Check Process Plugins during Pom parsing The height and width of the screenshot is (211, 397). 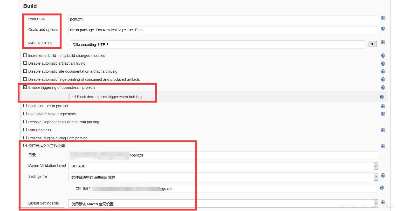(25, 138)
